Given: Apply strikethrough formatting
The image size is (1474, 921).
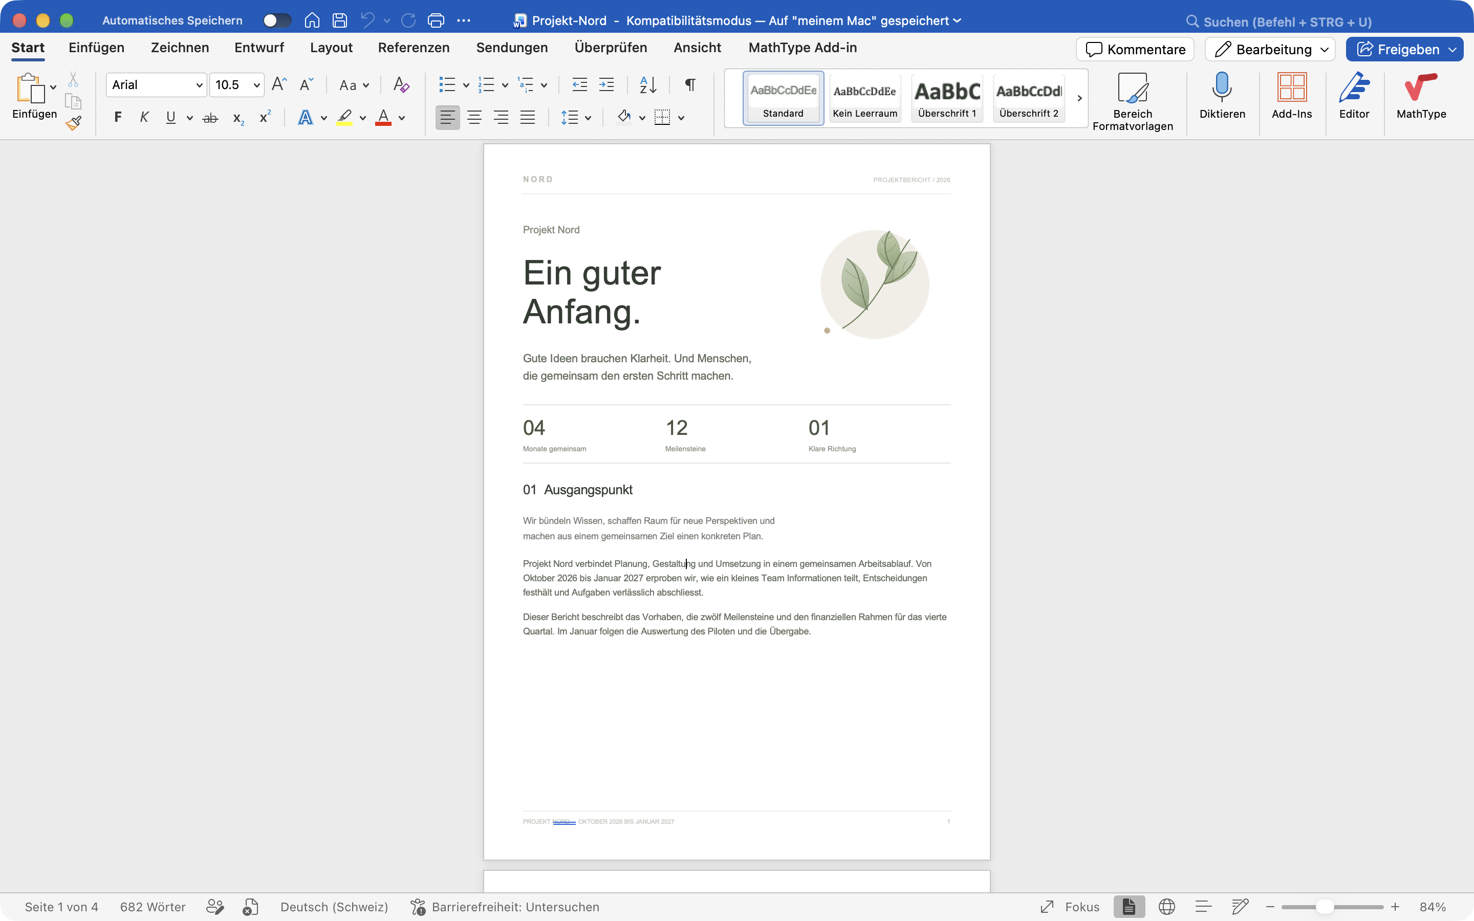Looking at the screenshot, I should coord(210,118).
